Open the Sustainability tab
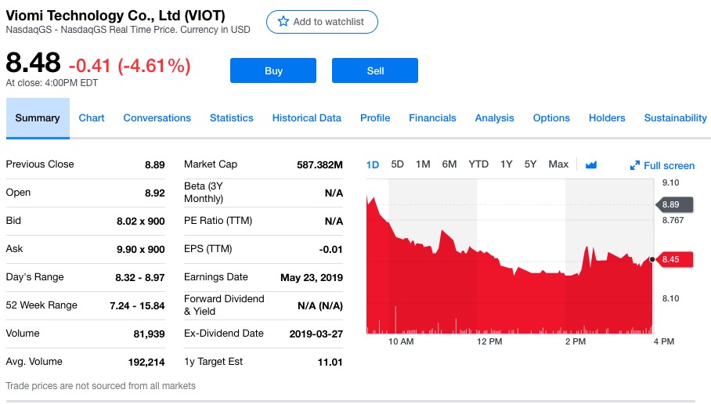Image resolution: width=711 pixels, height=404 pixels. click(675, 118)
